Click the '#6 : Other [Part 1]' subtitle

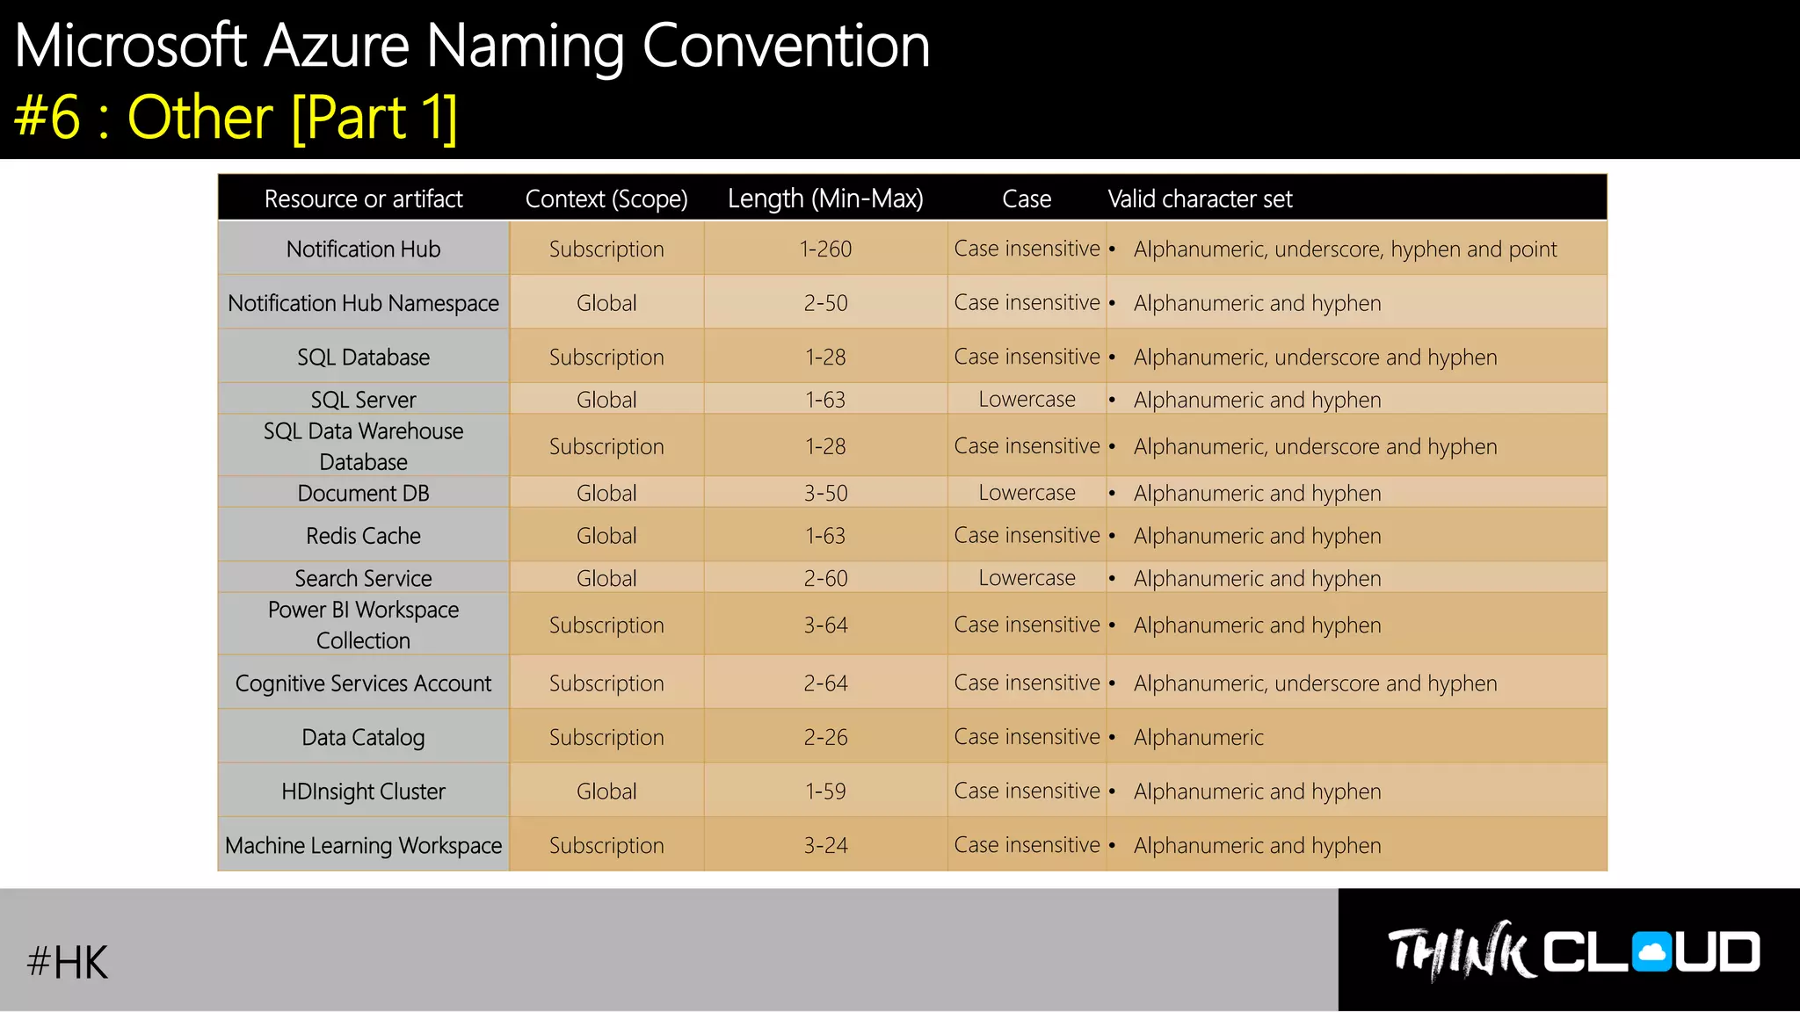(x=236, y=117)
